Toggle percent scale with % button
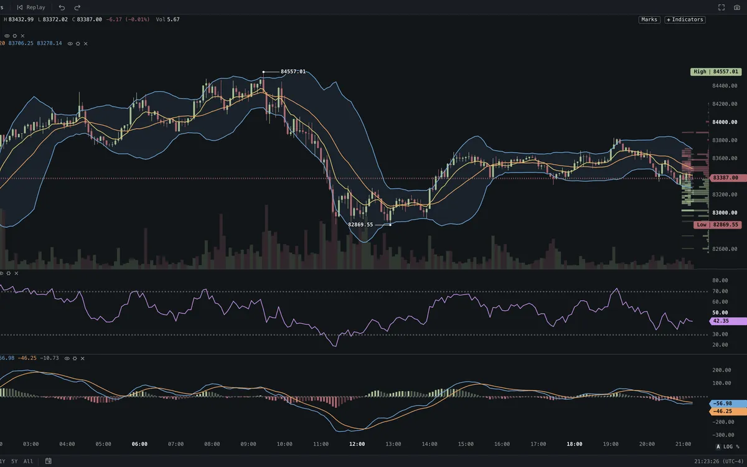747x467 pixels. click(x=738, y=446)
